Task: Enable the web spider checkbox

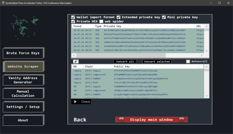Action: point(101,22)
